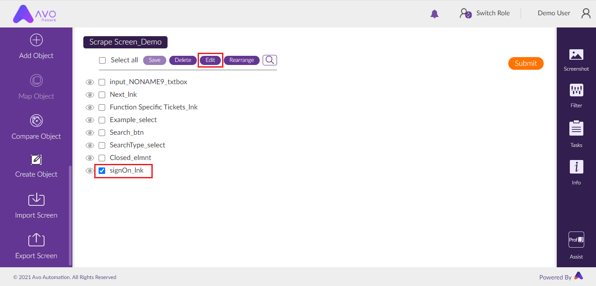Toggle eye icon for Search_btn

point(90,133)
